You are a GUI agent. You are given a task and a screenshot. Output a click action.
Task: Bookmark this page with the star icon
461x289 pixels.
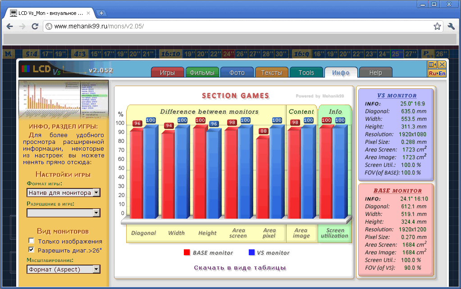point(437,26)
